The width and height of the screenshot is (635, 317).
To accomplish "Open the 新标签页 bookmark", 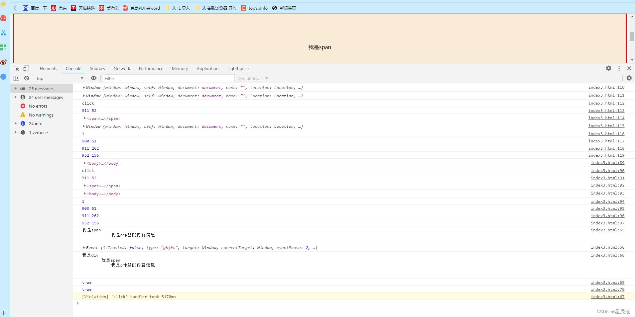I will (284, 8).
